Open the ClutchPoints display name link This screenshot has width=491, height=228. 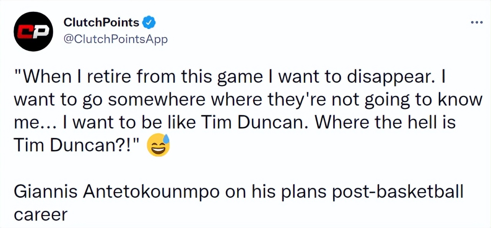click(x=101, y=23)
